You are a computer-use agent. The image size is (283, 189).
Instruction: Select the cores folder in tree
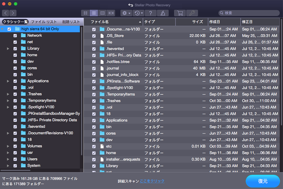tap(40, 68)
